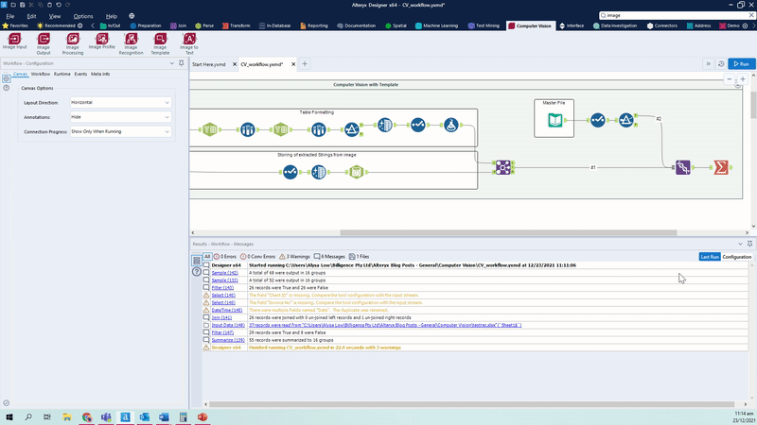Show more toolbar options double chevron
Viewport: 757px width, 425px height.
click(x=708, y=63)
